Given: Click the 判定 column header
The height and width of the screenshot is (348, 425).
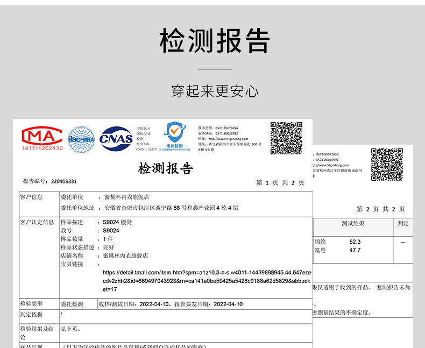Looking at the screenshot, I should [x=403, y=223].
